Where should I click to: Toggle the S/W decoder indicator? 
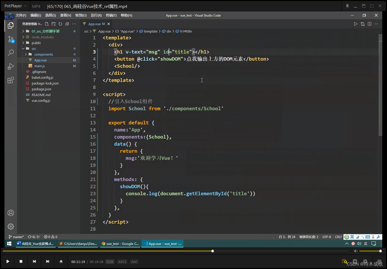[110, 262]
